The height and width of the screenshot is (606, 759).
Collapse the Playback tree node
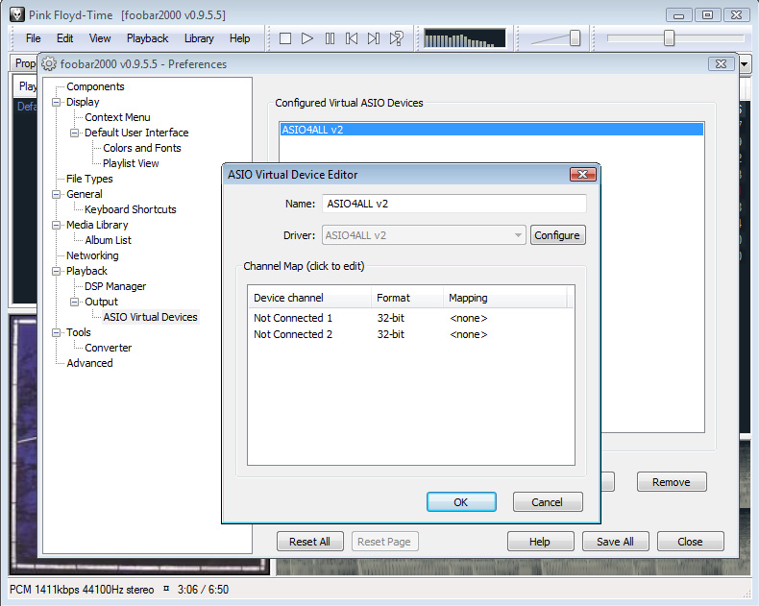tap(56, 271)
